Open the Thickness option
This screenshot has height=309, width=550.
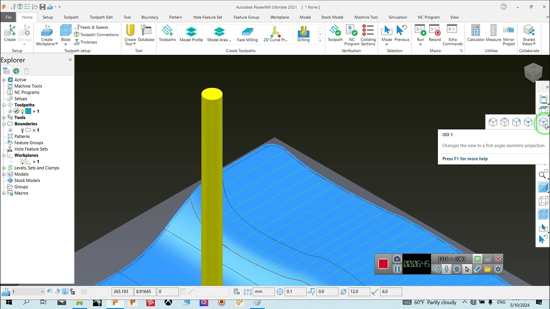(x=86, y=42)
